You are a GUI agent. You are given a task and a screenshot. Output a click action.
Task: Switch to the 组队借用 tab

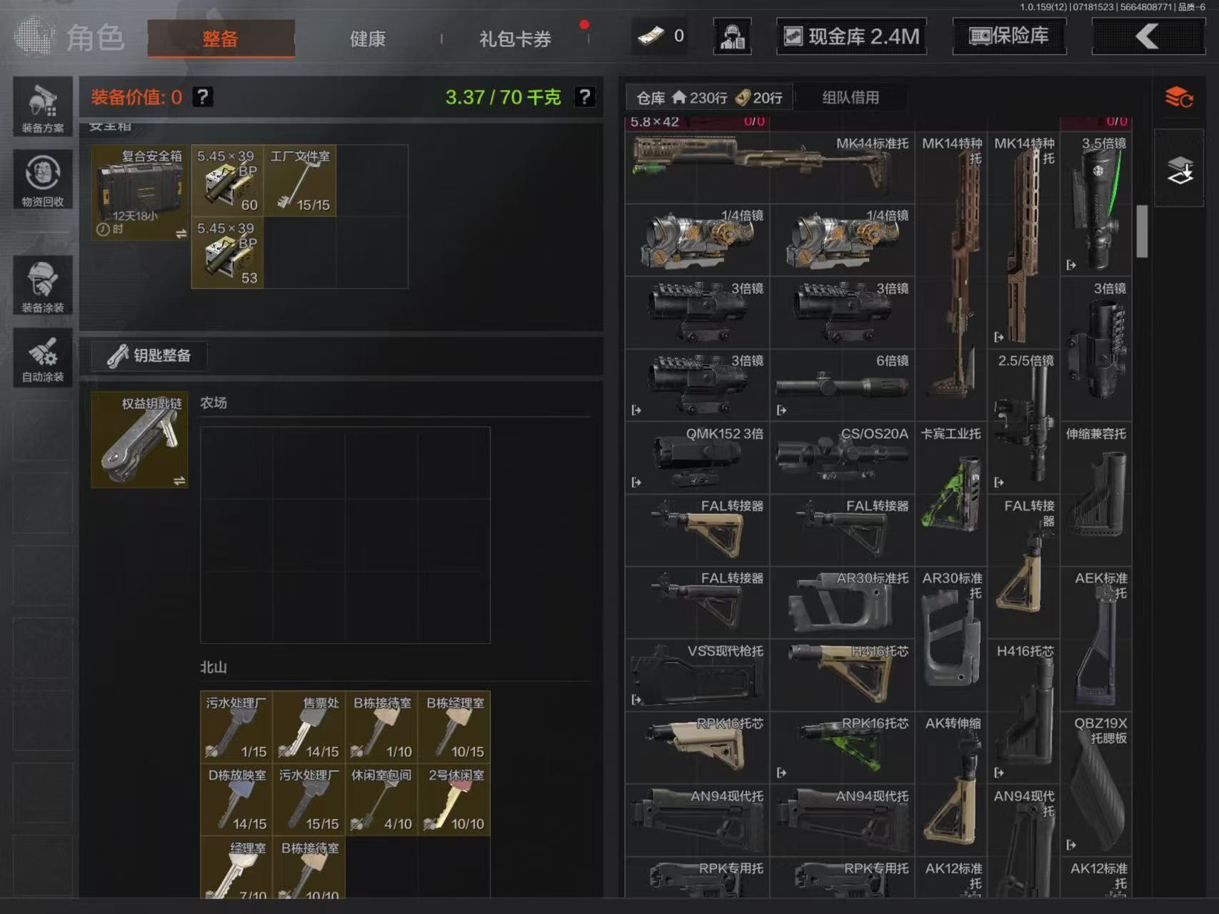850,98
